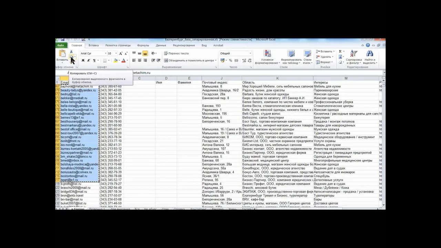441x248 pixels.
Task: Increase font size with large A icon
Action: pos(121,53)
